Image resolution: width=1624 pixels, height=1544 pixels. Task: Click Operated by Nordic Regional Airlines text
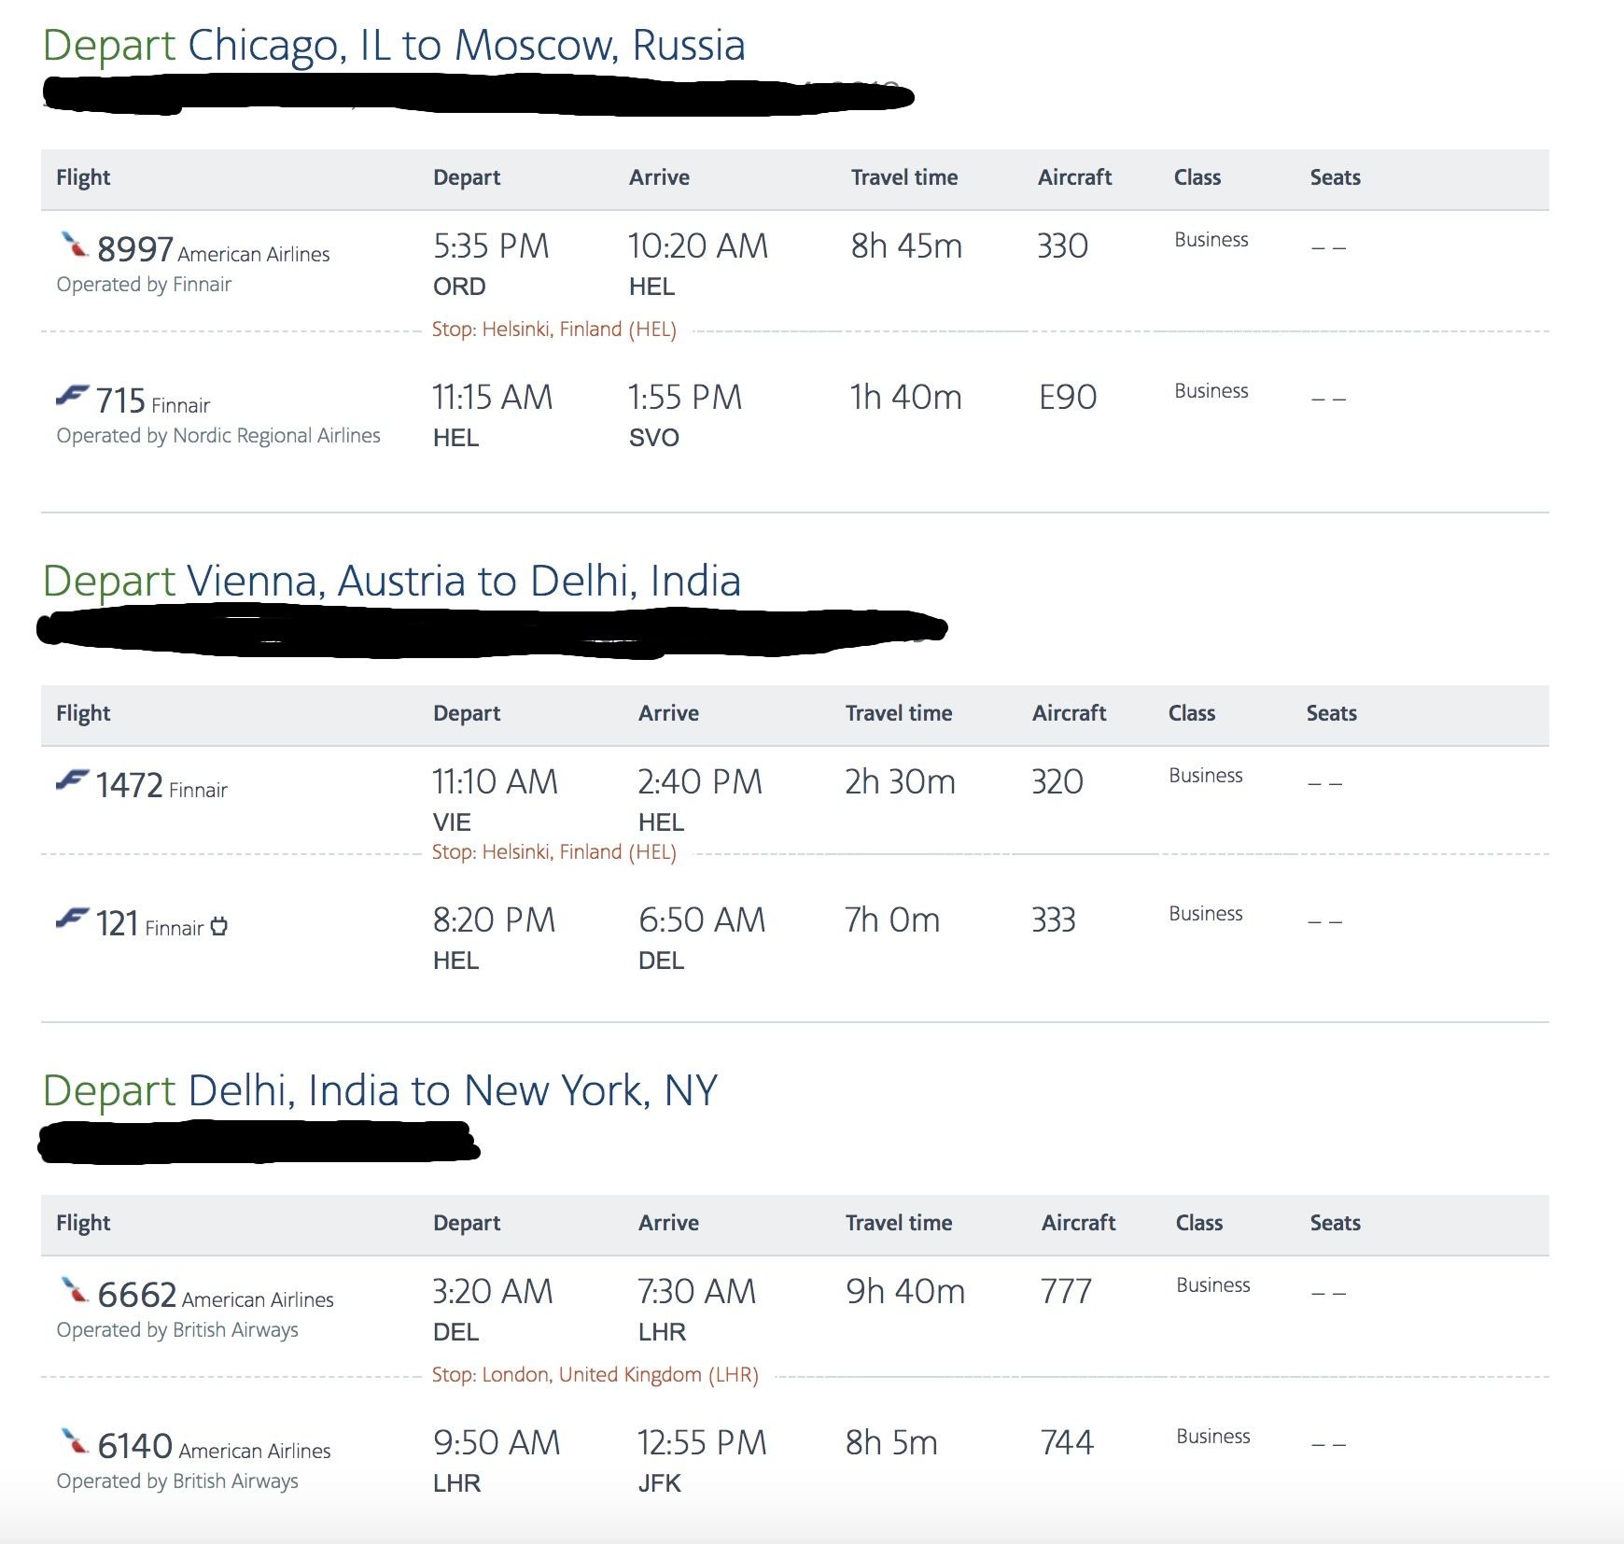(x=218, y=436)
